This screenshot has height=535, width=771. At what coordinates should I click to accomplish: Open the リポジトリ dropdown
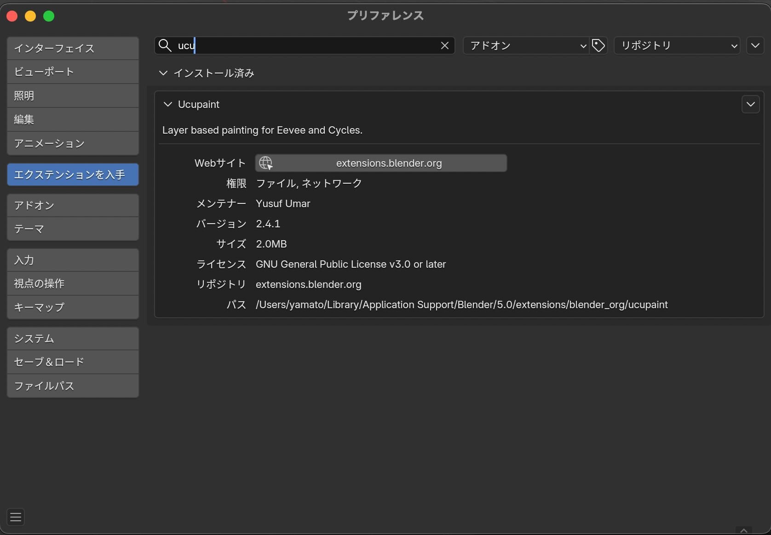(677, 45)
